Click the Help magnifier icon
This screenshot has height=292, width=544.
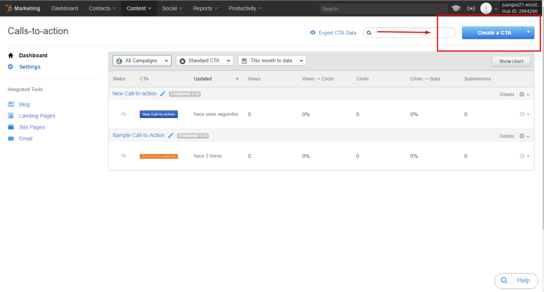pyautogui.click(x=504, y=280)
